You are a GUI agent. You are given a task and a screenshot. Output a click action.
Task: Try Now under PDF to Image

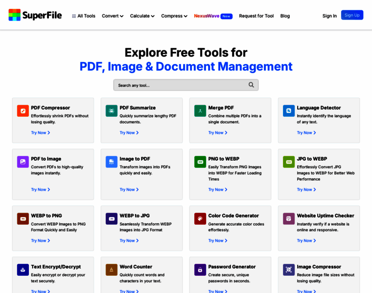(40, 189)
